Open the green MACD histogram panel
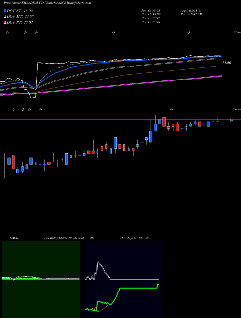Image resolution: width=241 pixels, height=318 pixels. pos(41,279)
